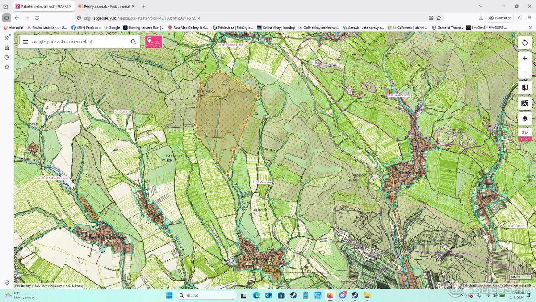The height and width of the screenshot is (302, 536).
Task: Click the search magnifier icon
Action: click(x=134, y=42)
